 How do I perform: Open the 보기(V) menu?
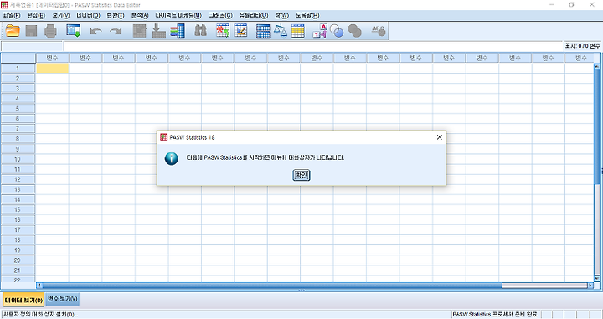61,15
